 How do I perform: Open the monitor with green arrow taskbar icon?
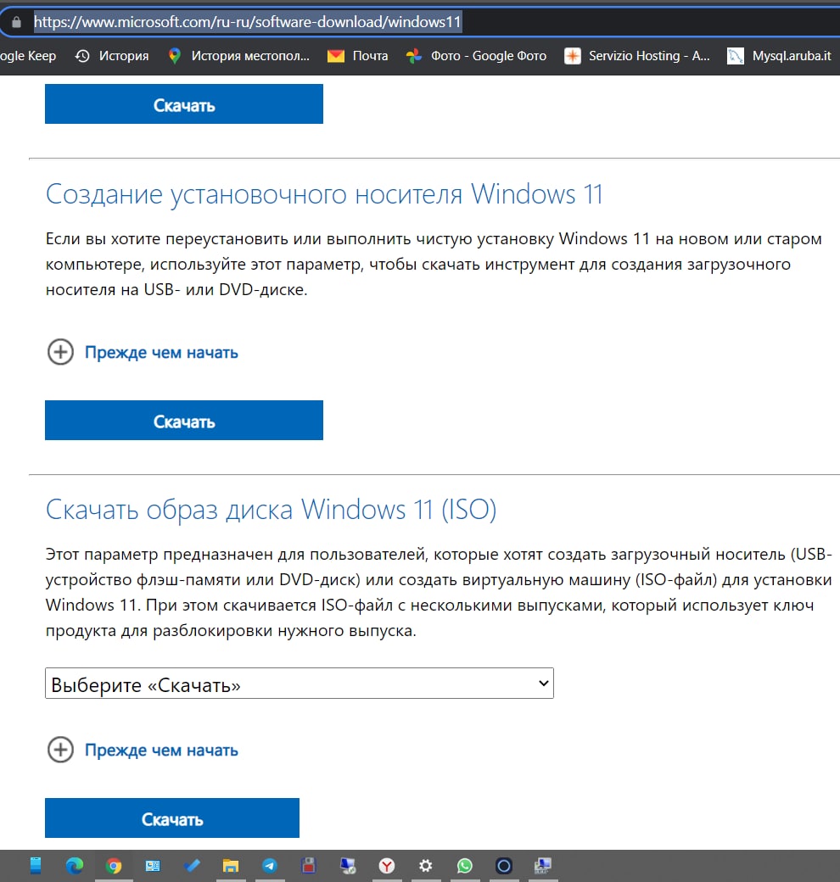click(348, 866)
